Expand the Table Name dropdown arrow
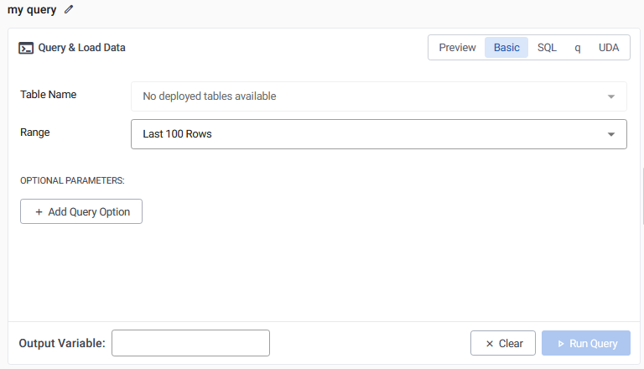This screenshot has height=369, width=644. [x=611, y=96]
